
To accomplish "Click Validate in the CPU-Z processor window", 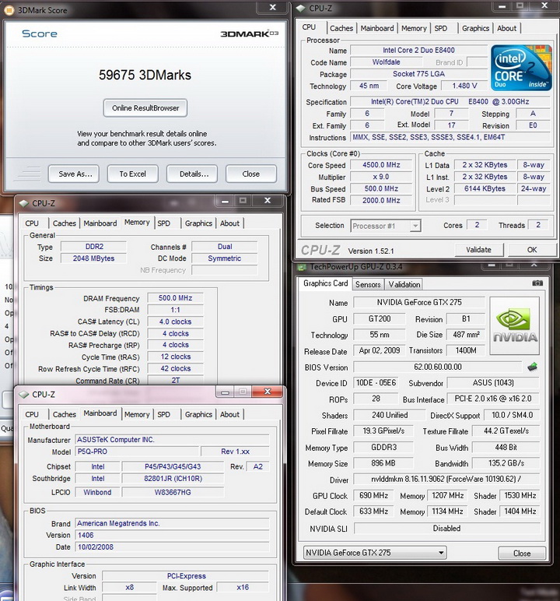I will (x=479, y=250).
